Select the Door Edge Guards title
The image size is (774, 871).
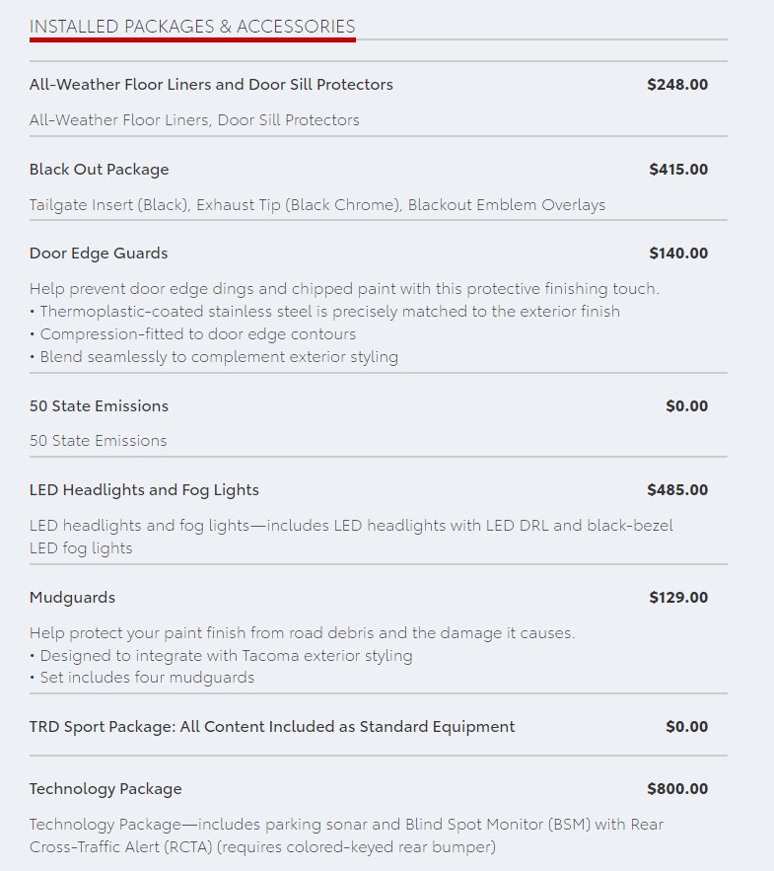click(x=99, y=254)
